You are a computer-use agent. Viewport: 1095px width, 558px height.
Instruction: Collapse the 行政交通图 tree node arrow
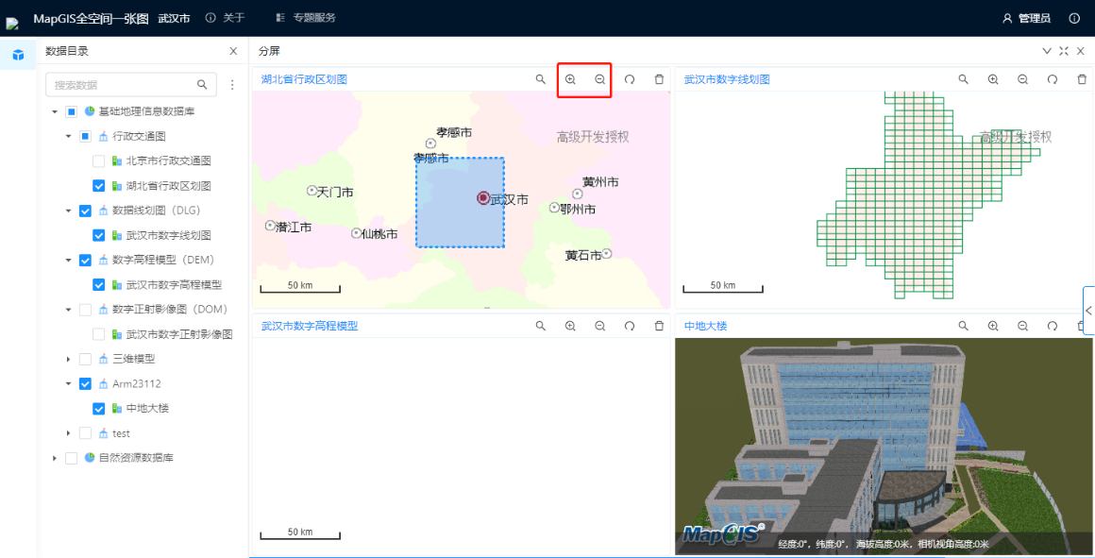(x=68, y=136)
